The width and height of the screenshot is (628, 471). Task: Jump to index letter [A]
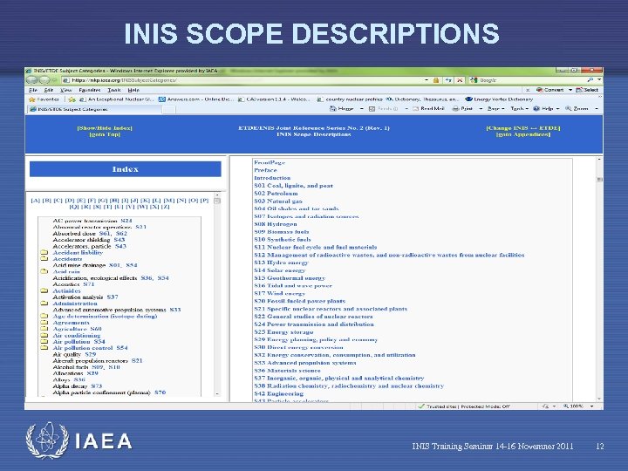[35, 201]
